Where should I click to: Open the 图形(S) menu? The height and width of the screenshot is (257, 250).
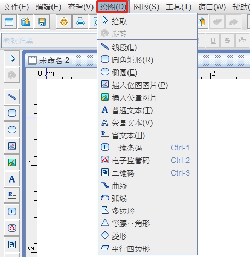(x=147, y=7)
